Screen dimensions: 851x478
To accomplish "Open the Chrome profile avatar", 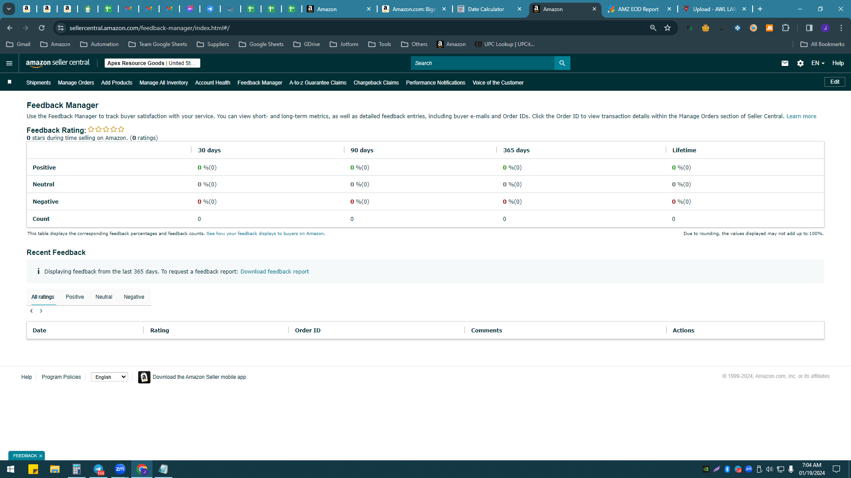I will (825, 28).
